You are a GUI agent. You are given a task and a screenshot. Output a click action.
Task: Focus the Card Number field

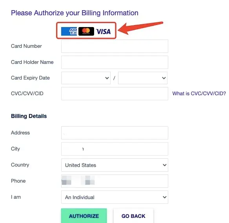pos(114,46)
